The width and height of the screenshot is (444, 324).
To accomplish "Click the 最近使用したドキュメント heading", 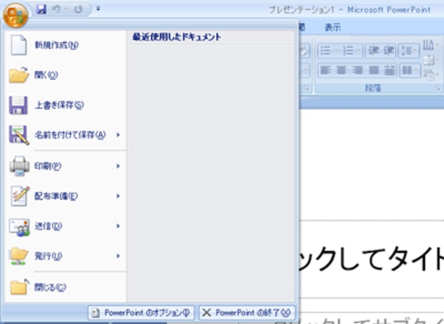I will (x=177, y=37).
